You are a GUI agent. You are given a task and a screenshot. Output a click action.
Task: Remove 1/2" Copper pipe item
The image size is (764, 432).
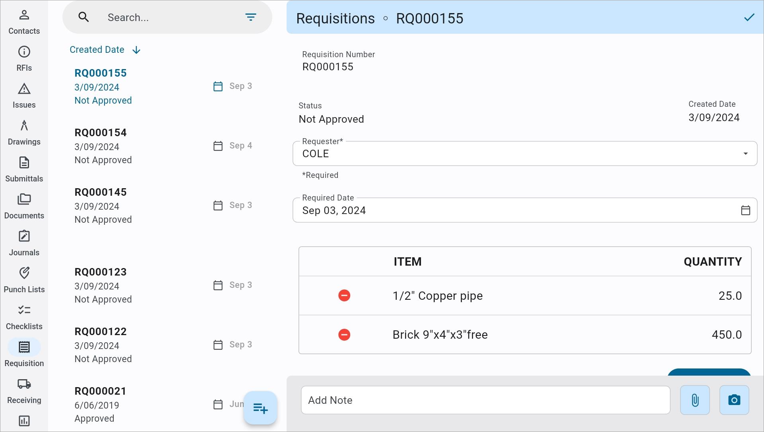click(344, 296)
